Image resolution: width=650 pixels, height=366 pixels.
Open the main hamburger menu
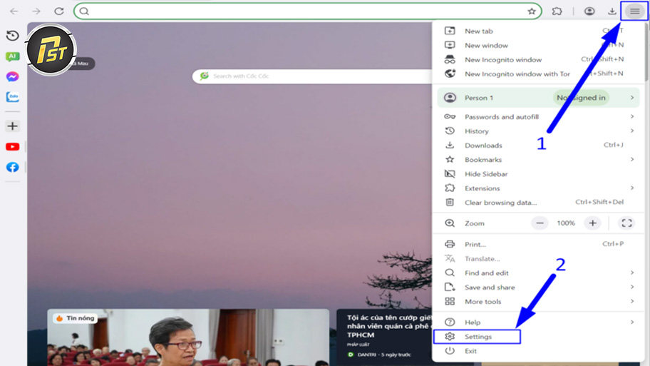(634, 11)
